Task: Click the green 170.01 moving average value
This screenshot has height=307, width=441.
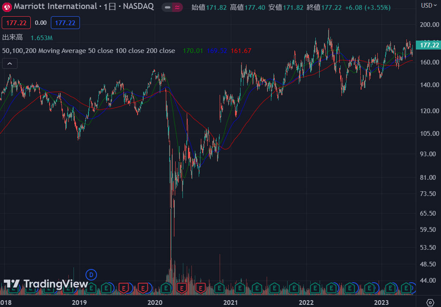Action: [193, 51]
